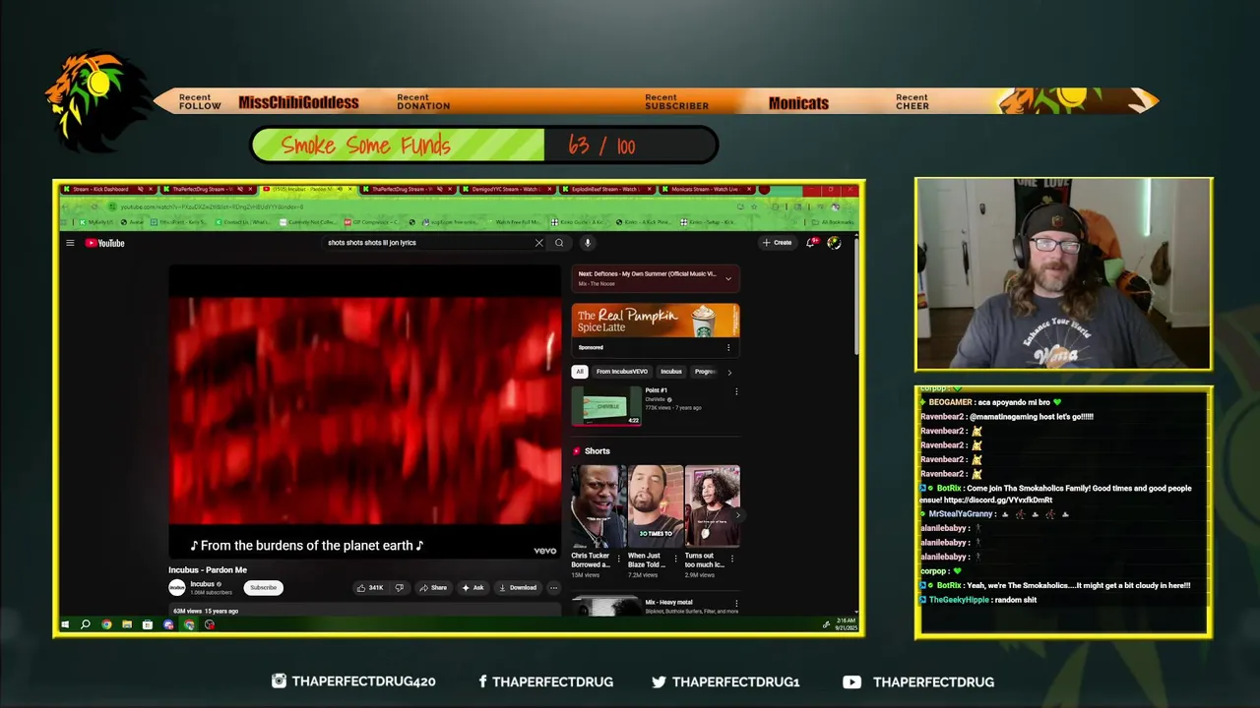Click the Incubus channel avatar
The image size is (1260, 708).
[177, 588]
